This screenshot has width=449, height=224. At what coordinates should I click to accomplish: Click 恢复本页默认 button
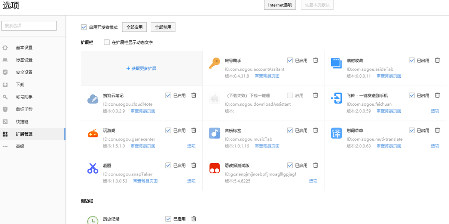pyautogui.click(x=317, y=5)
